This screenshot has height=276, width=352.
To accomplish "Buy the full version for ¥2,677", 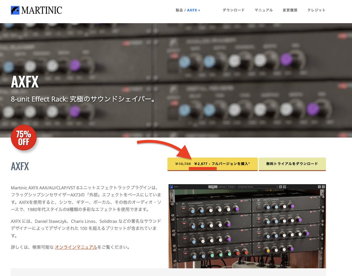I will coord(213,164).
